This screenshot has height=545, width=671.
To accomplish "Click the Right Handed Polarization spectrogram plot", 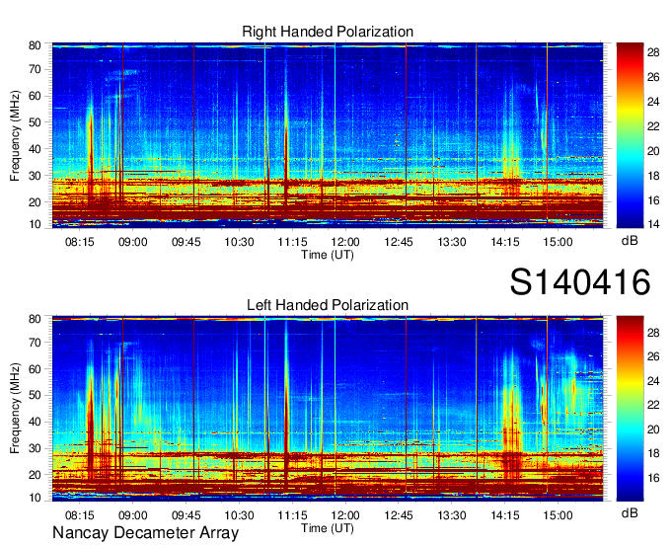I will [328, 135].
